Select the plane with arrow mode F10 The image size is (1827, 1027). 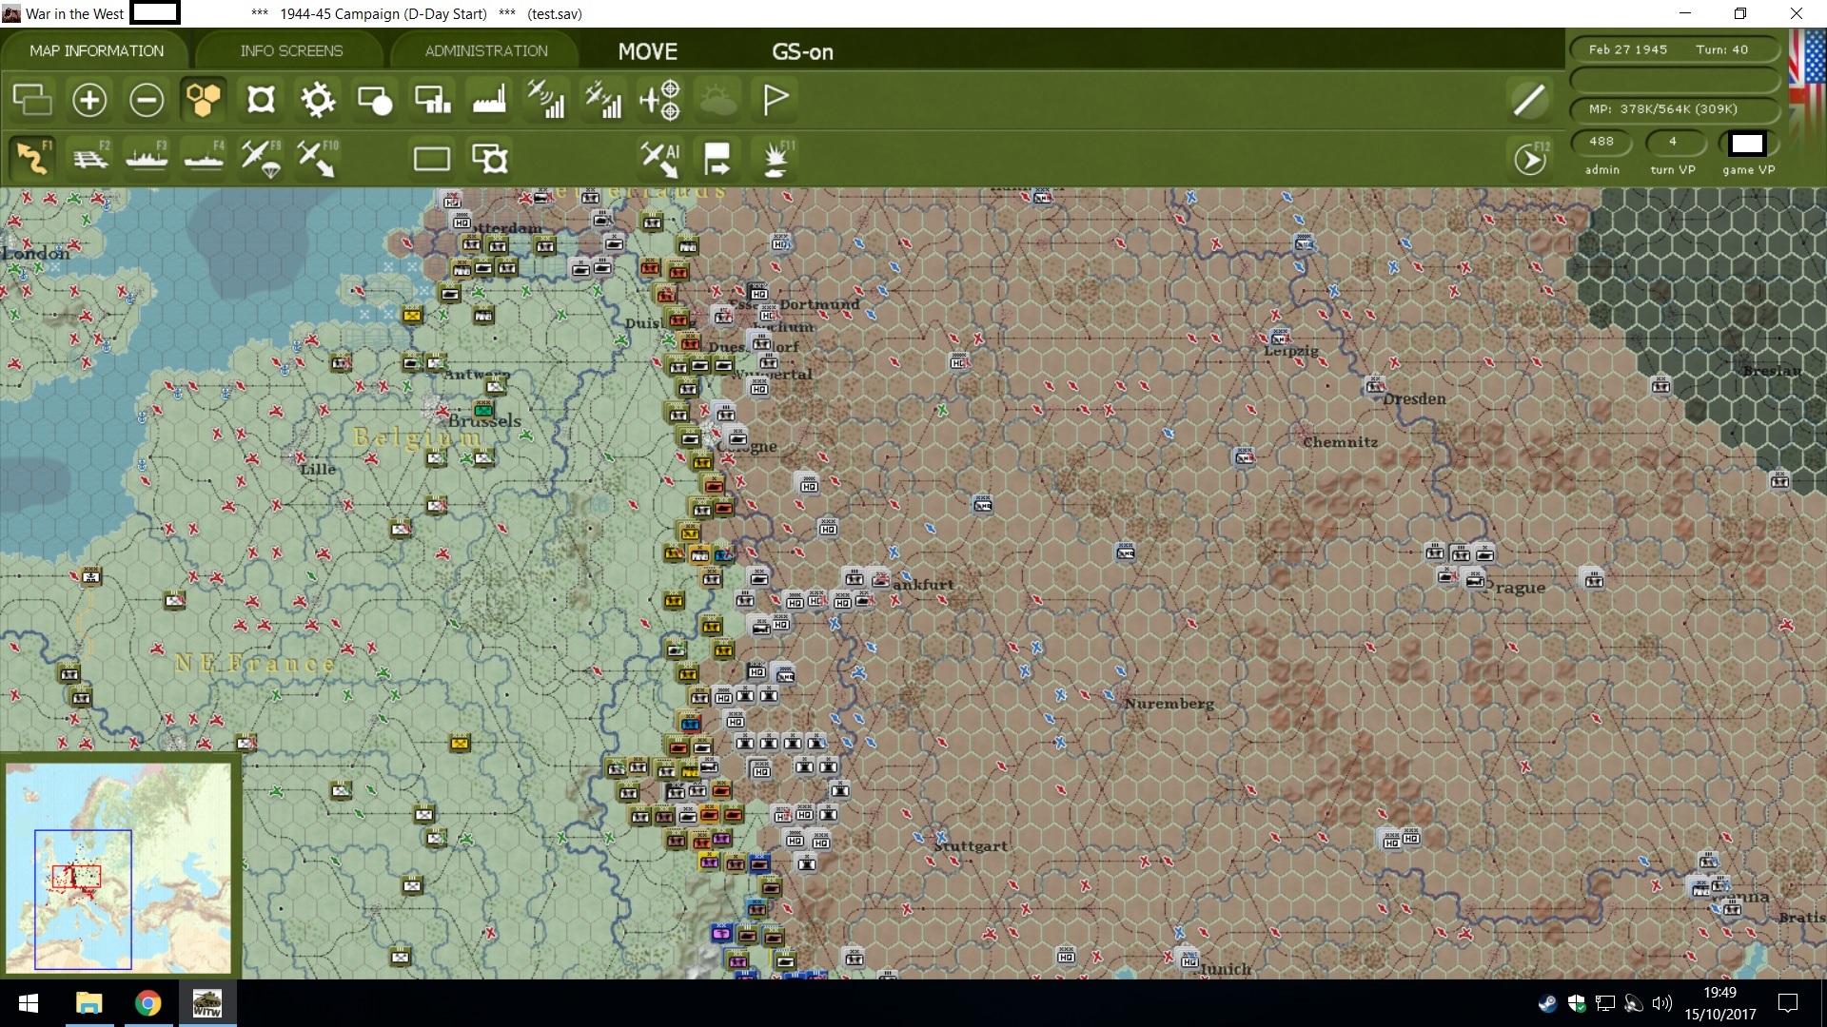(317, 158)
